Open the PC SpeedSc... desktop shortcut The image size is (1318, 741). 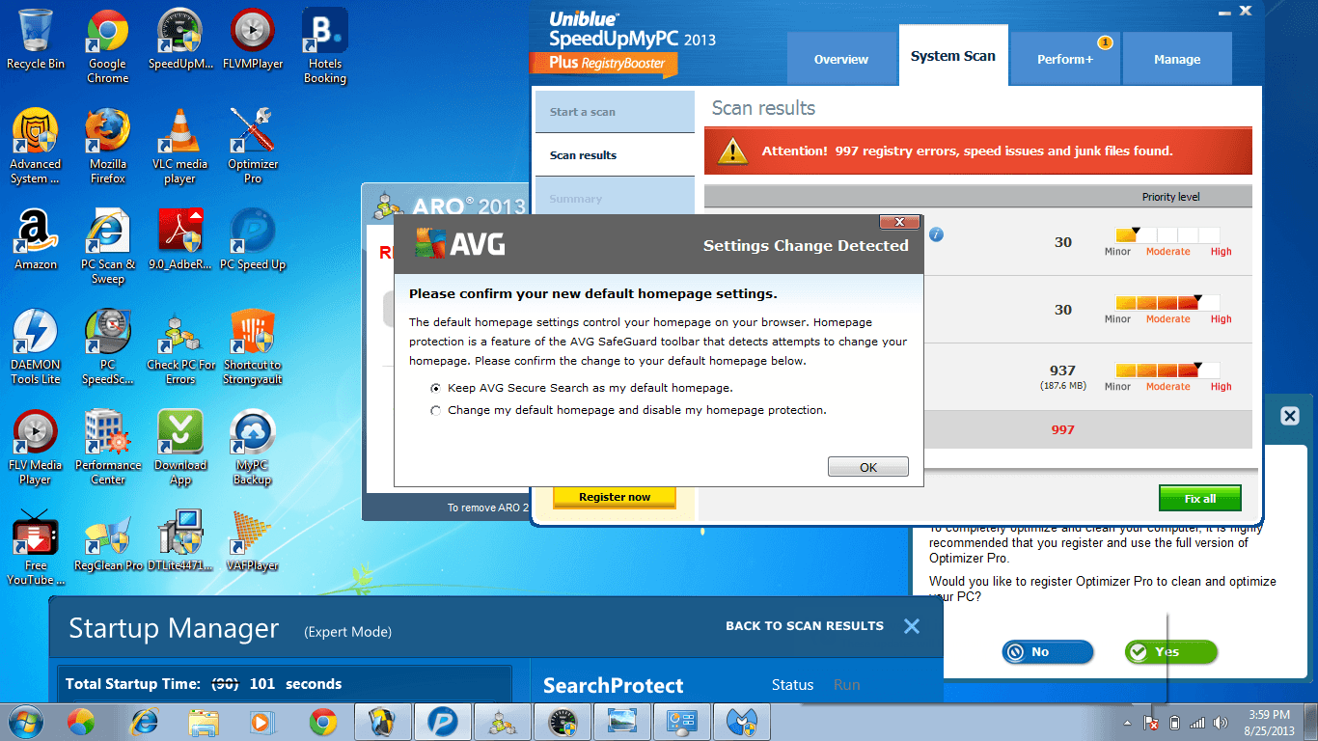click(x=107, y=347)
